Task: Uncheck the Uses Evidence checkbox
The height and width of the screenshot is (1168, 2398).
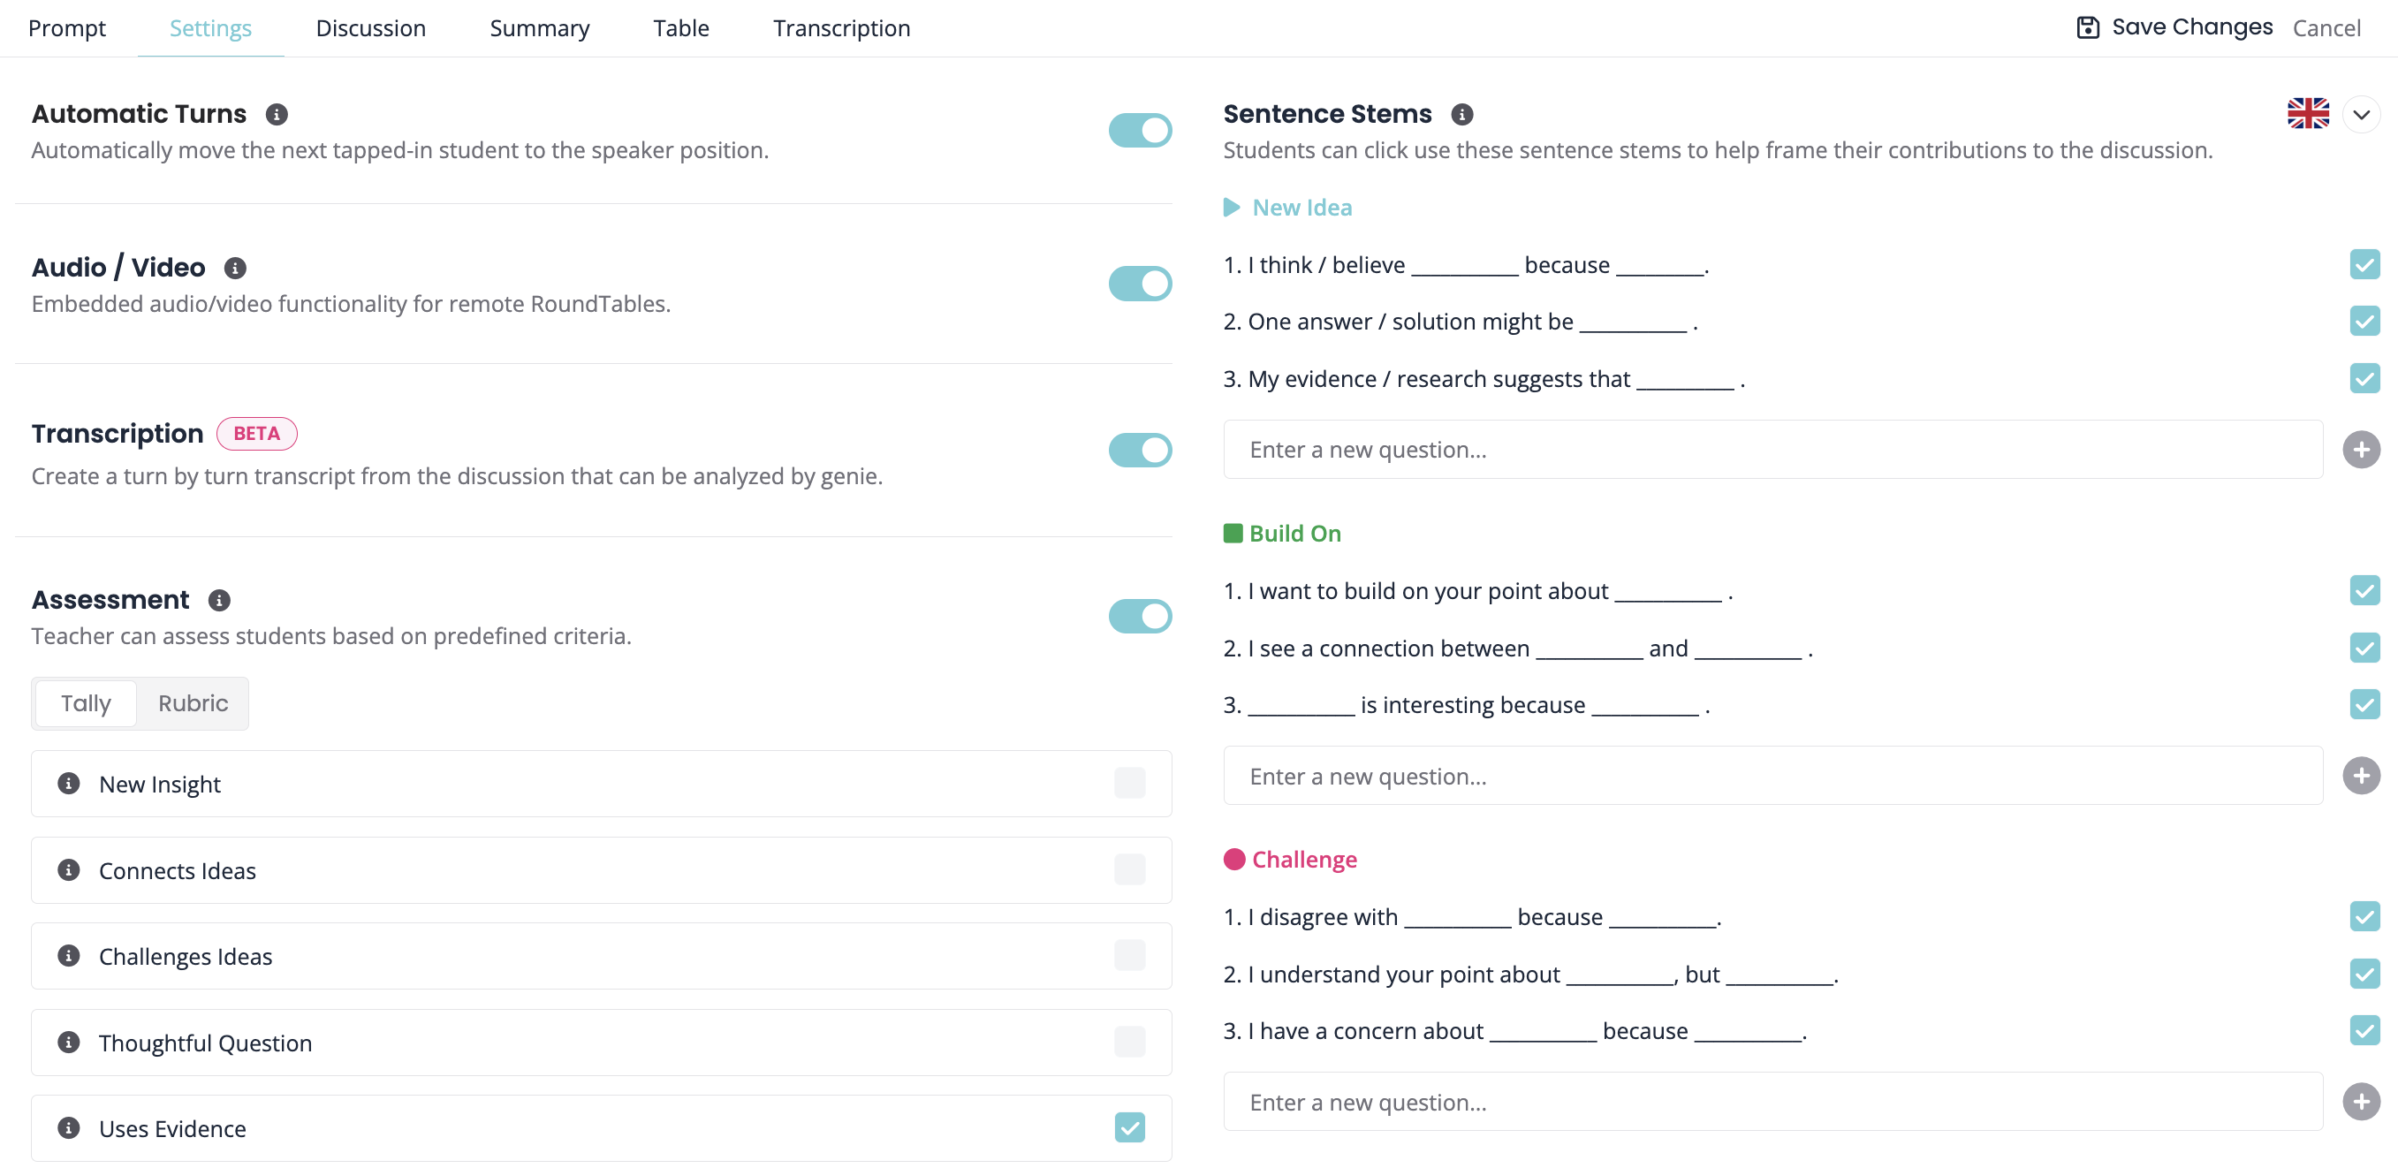Action: [x=1129, y=1128]
